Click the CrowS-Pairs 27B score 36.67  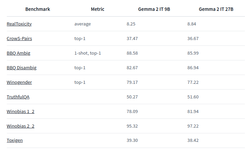193,38
